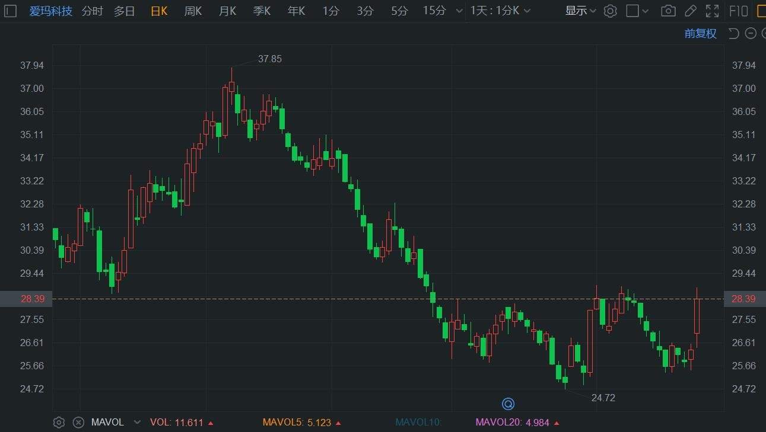Open the 1天:1分K dropdown
This screenshot has width=766, height=432.
tap(500, 11)
